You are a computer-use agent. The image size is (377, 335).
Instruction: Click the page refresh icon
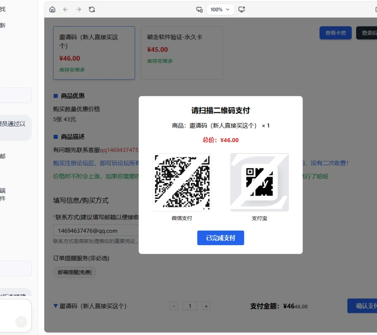(91, 10)
